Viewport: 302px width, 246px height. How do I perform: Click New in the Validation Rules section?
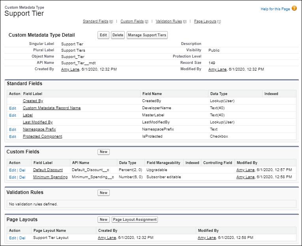pyautogui.click(x=103, y=193)
